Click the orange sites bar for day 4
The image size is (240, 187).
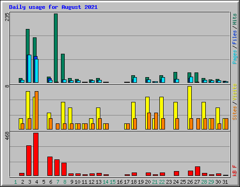click(37, 110)
